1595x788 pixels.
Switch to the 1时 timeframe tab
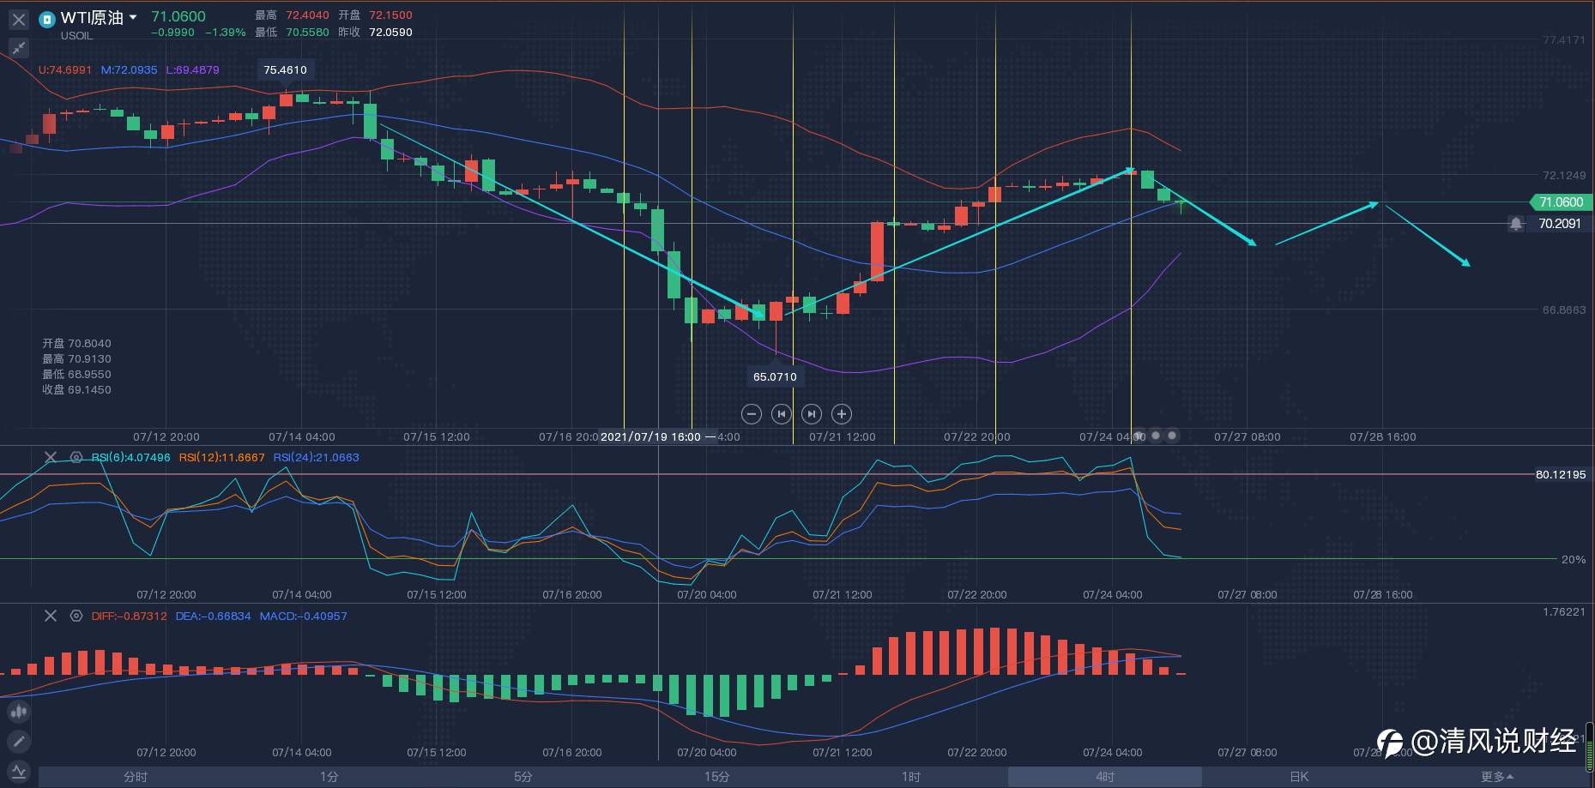[911, 777]
